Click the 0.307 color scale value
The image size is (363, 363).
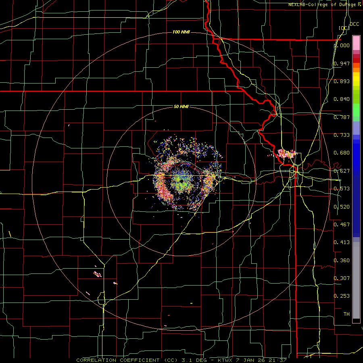342,278
